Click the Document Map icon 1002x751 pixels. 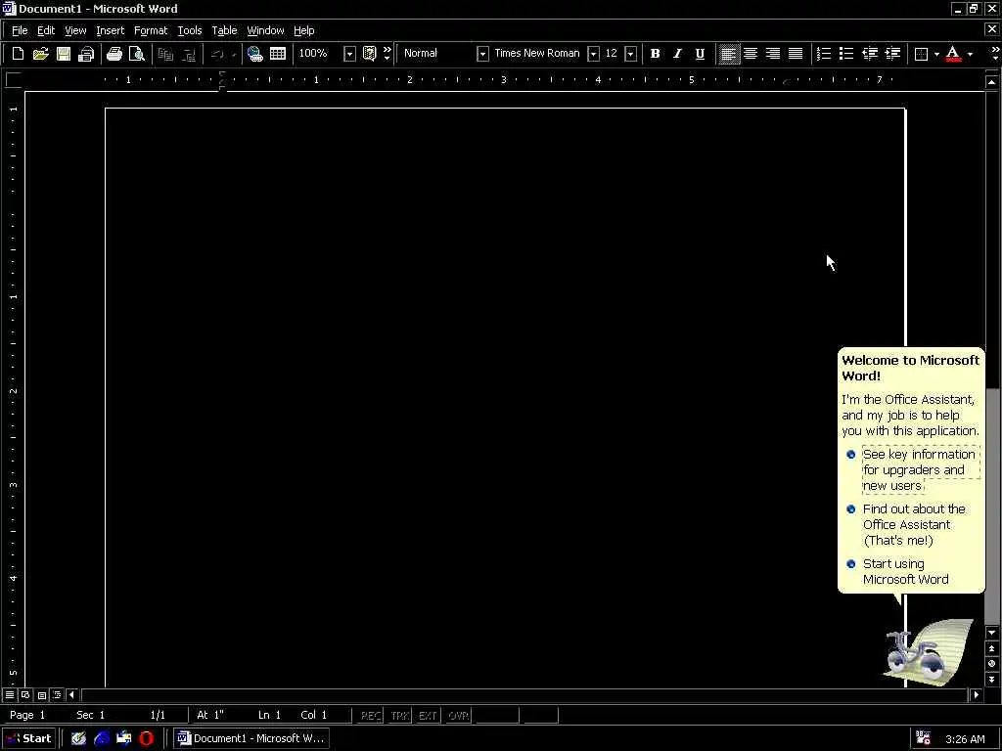[369, 54]
